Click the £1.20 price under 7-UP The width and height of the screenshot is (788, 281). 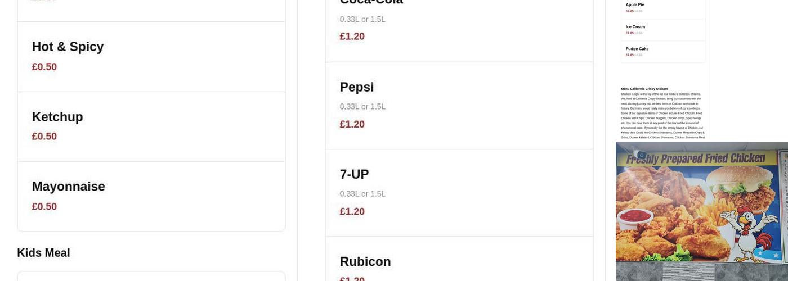click(352, 212)
